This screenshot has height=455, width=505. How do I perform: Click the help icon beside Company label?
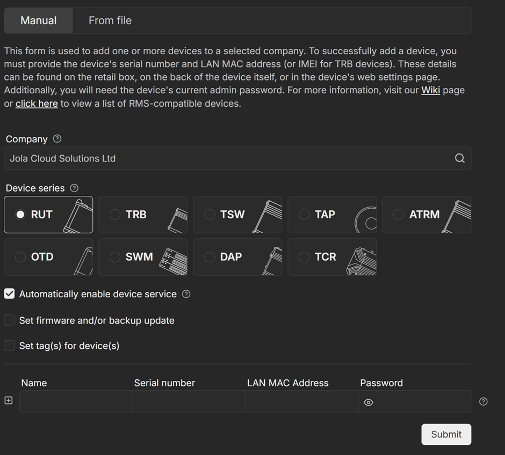click(57, 139)
